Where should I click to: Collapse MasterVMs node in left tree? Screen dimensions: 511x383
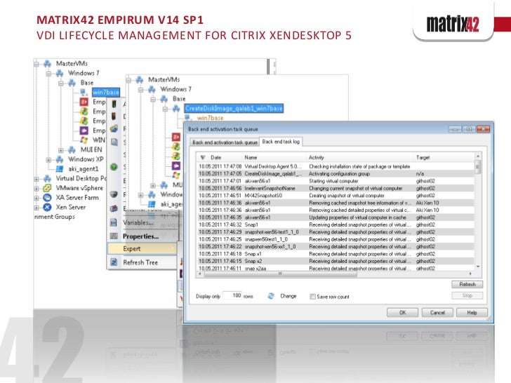tap(36, 64)
